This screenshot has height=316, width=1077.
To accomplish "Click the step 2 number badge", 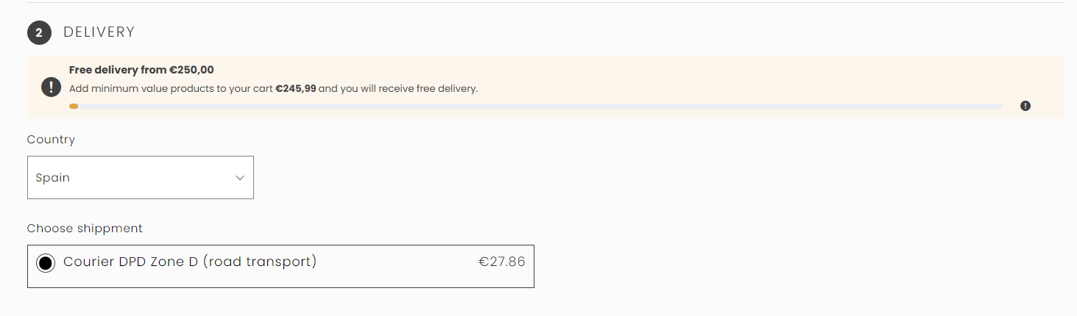I will pos(39,33).
